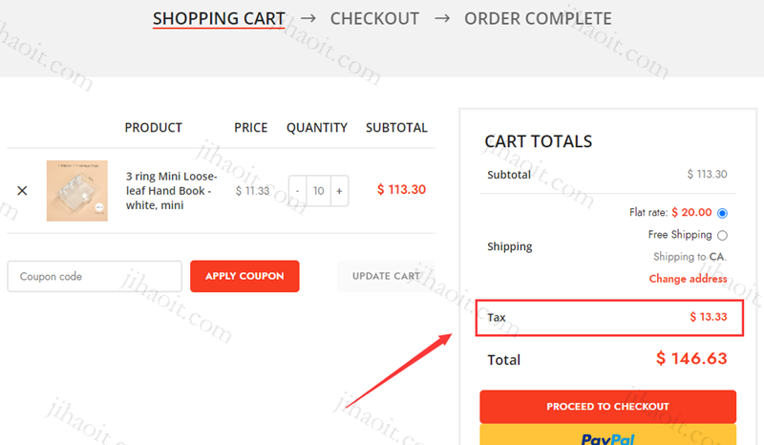This screenshot has width=764, height=445.
Task: Remove the Loose-leaf Hand Book item
Action: pos(22,191)
